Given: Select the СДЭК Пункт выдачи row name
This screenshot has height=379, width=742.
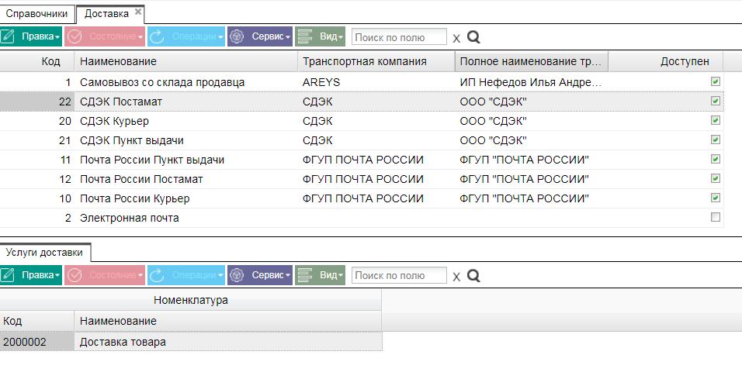Looking at the screenshot, I should point(131,140).
